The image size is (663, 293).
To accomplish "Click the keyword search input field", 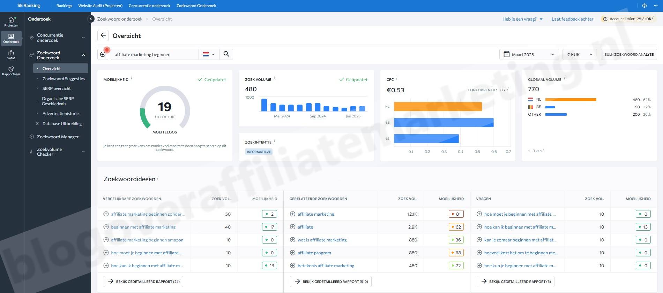I will 155,54.
